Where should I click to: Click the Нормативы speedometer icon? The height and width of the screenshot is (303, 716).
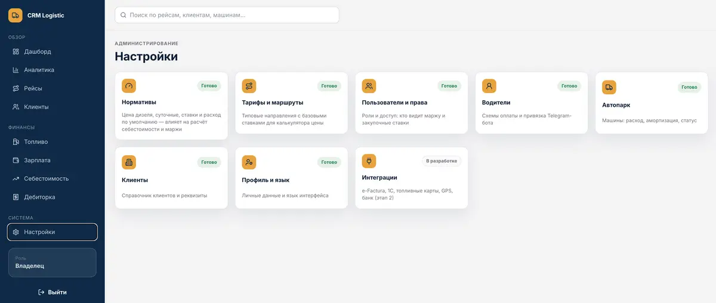129,86
